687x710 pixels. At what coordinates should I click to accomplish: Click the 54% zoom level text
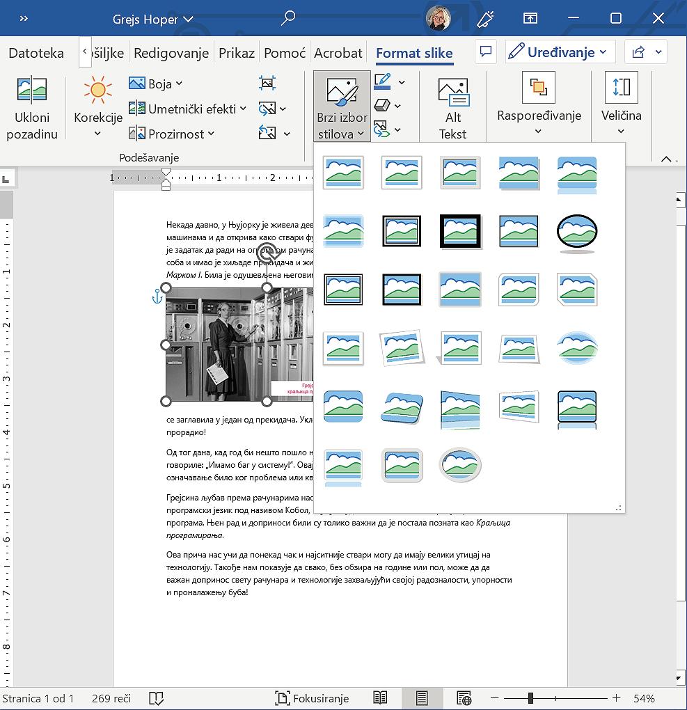[644, 698]
